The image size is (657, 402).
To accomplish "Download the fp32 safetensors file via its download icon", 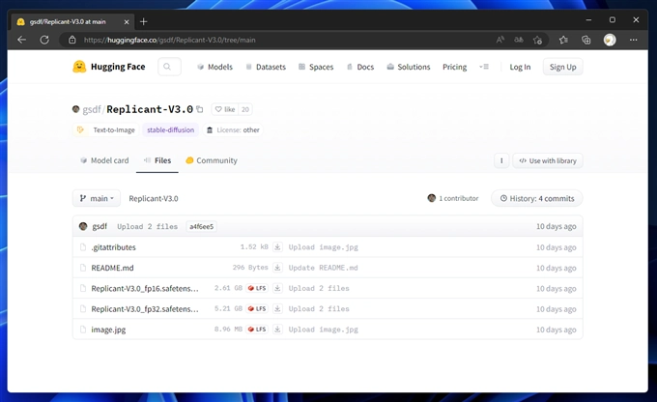I will [277, 308].
